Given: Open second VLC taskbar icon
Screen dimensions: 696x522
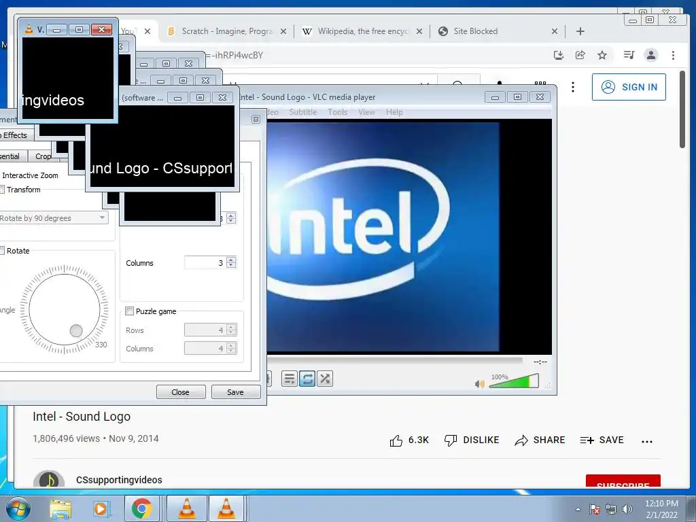Looking at the screenshot, I should (x=226, y=508).
